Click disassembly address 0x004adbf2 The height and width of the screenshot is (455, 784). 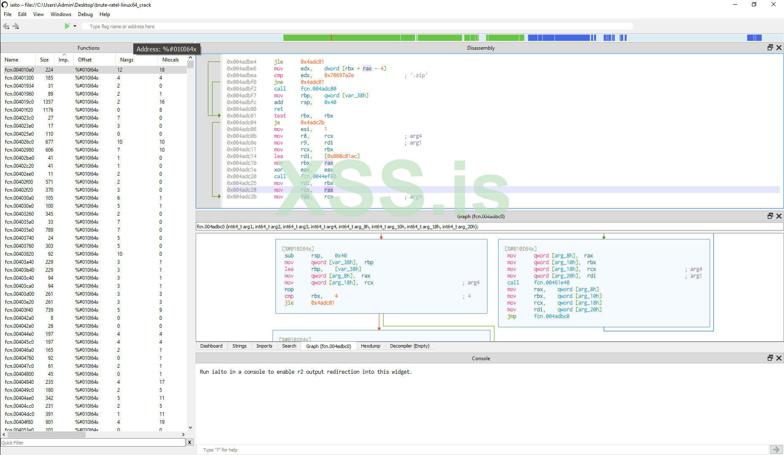coord(242,89)
